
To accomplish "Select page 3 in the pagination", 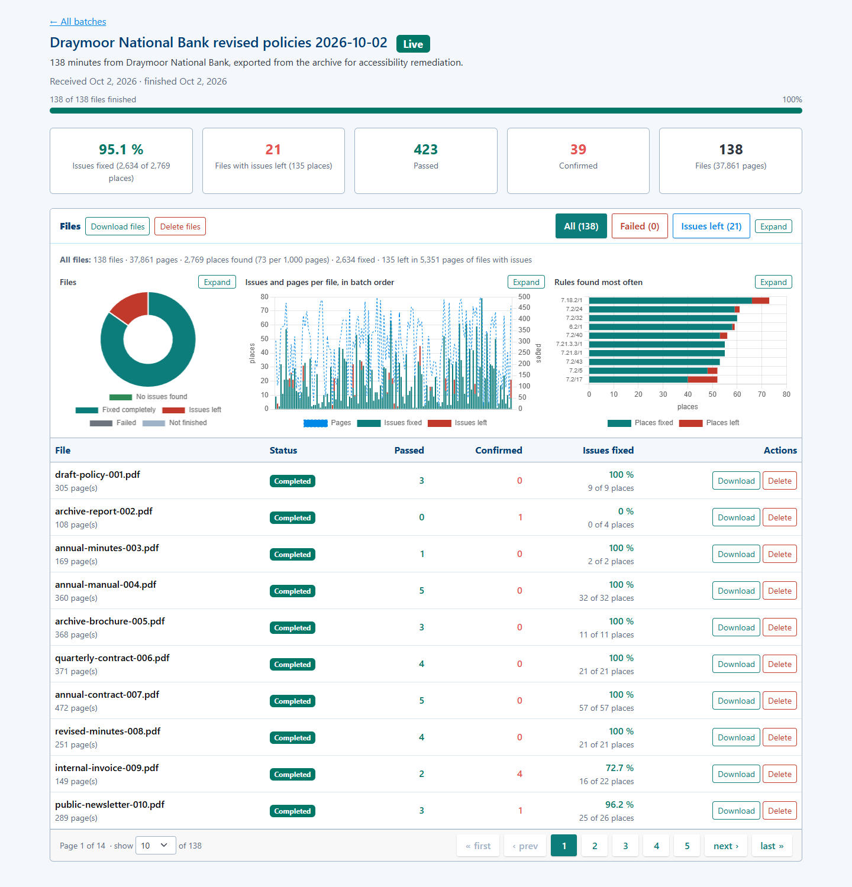I will coord(625,846).
